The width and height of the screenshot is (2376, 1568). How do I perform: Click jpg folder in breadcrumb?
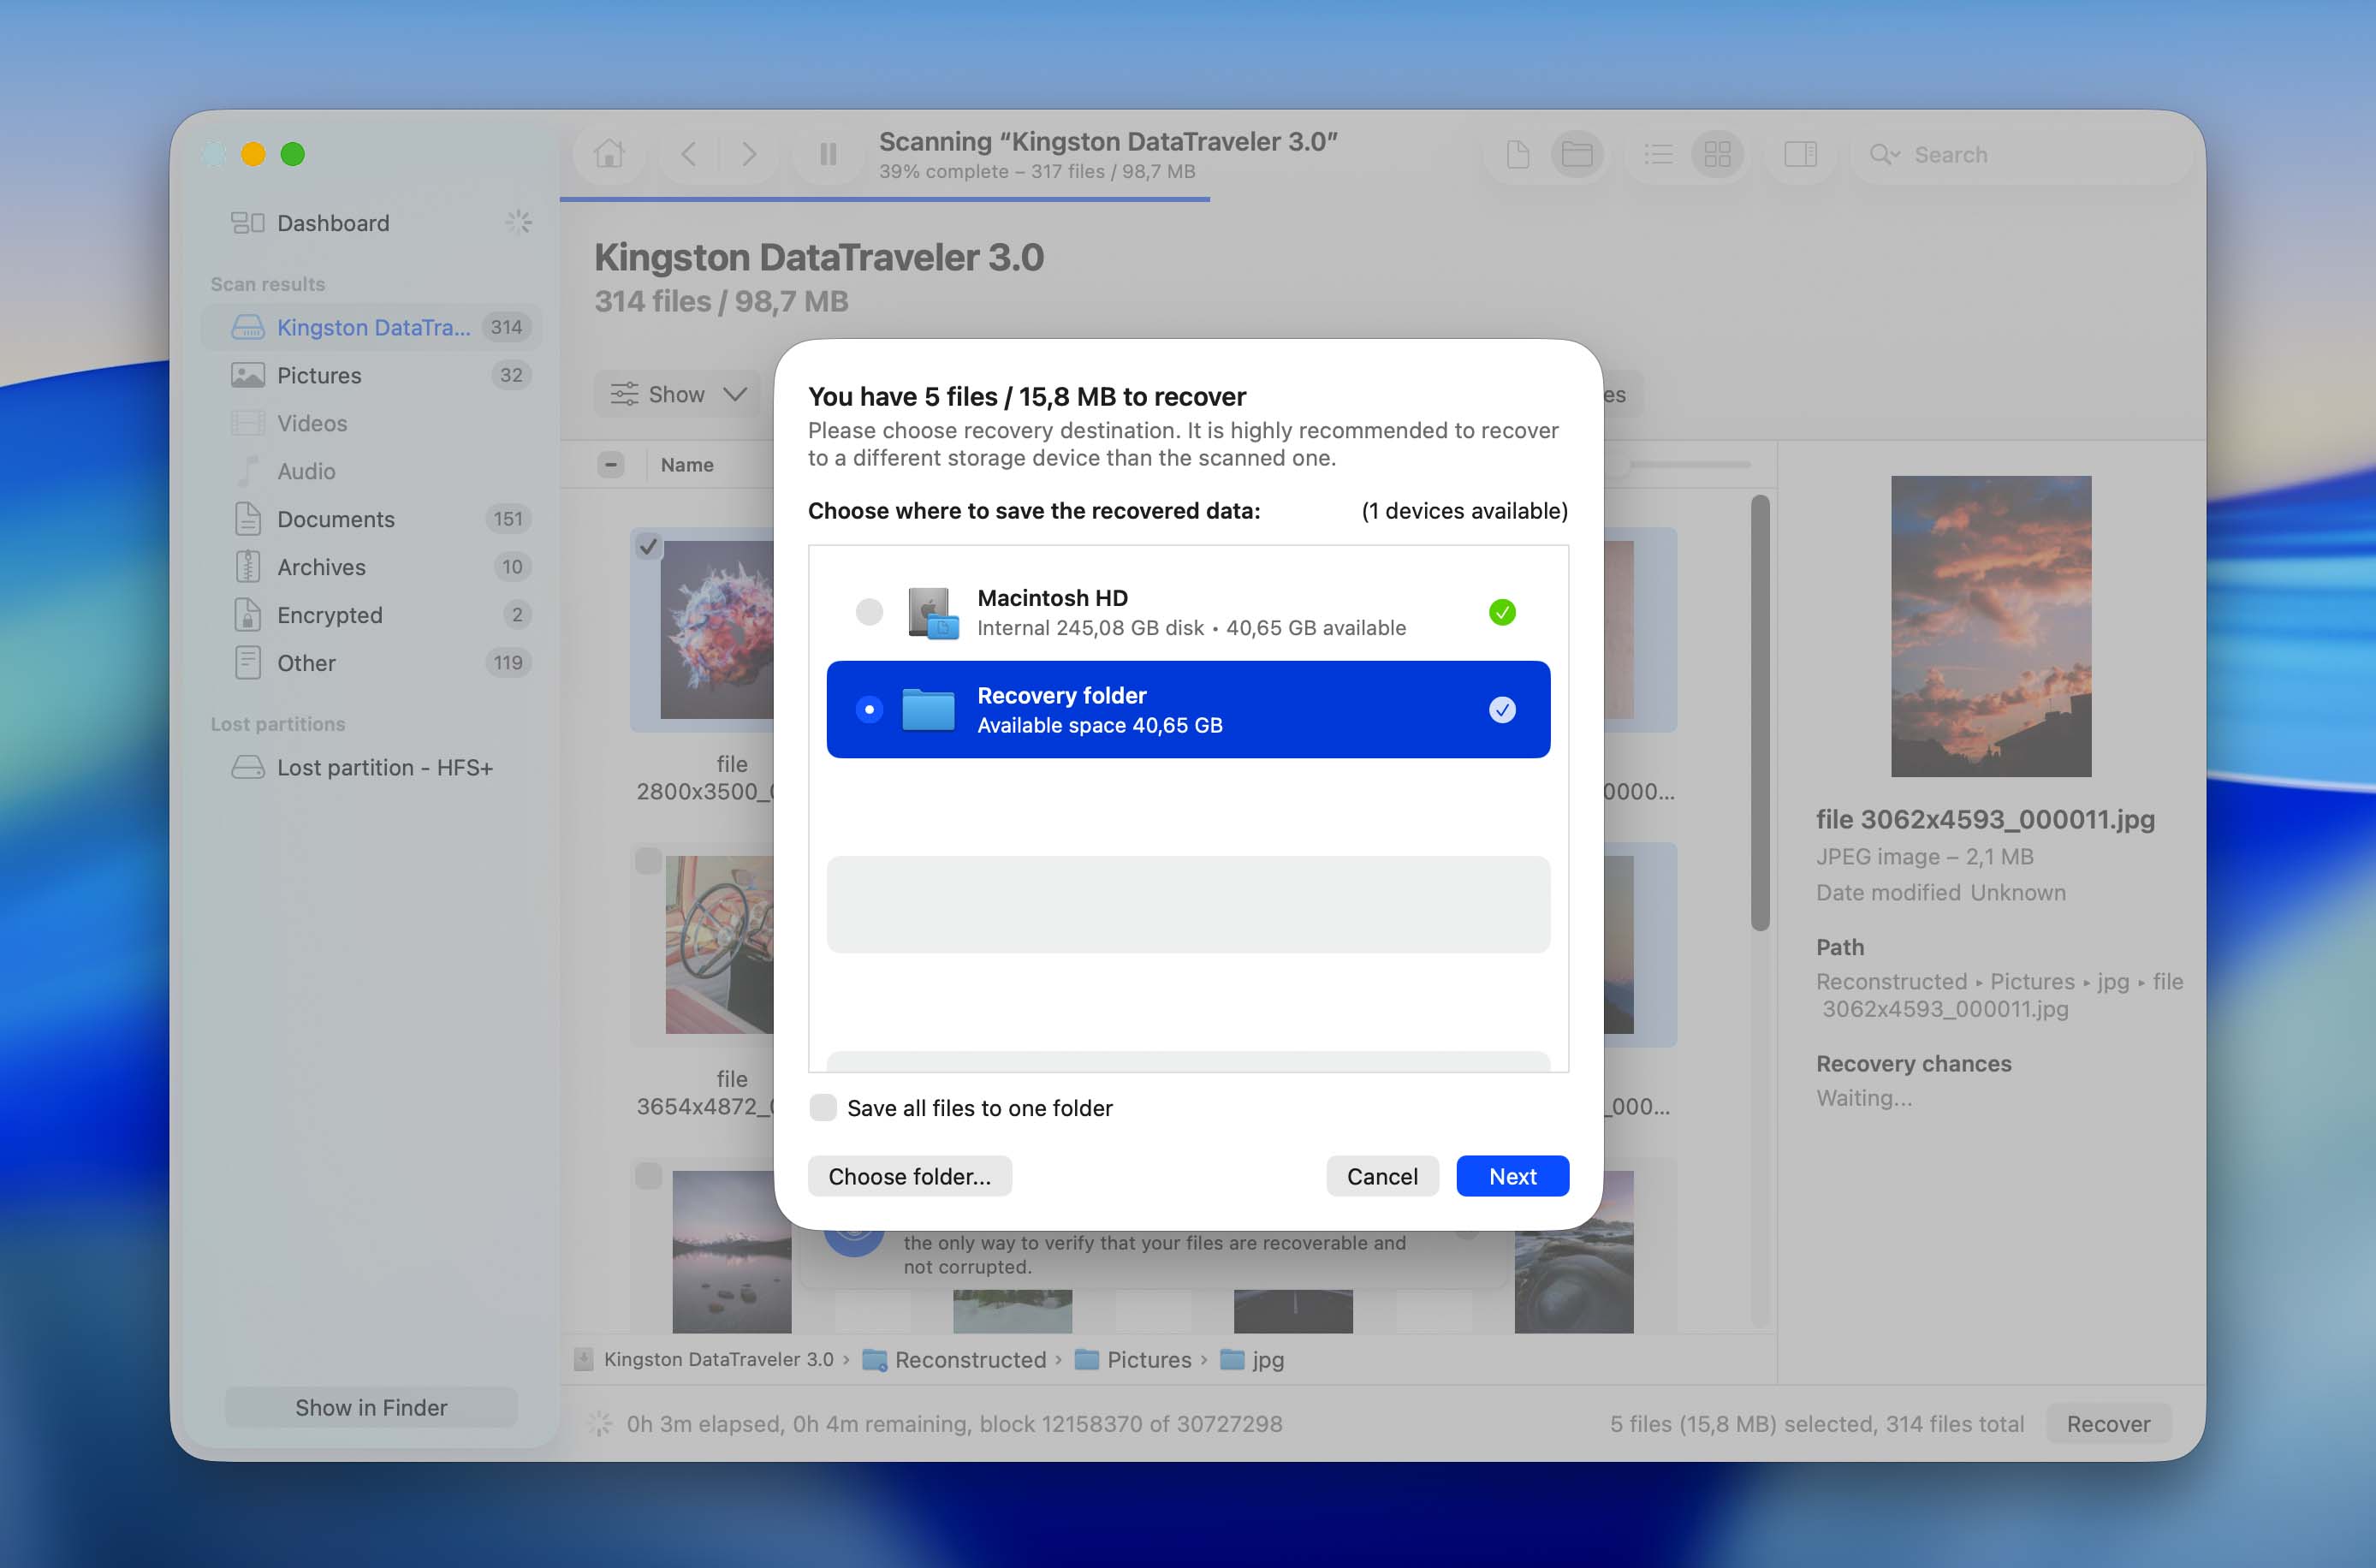tap(1253, 1359)
